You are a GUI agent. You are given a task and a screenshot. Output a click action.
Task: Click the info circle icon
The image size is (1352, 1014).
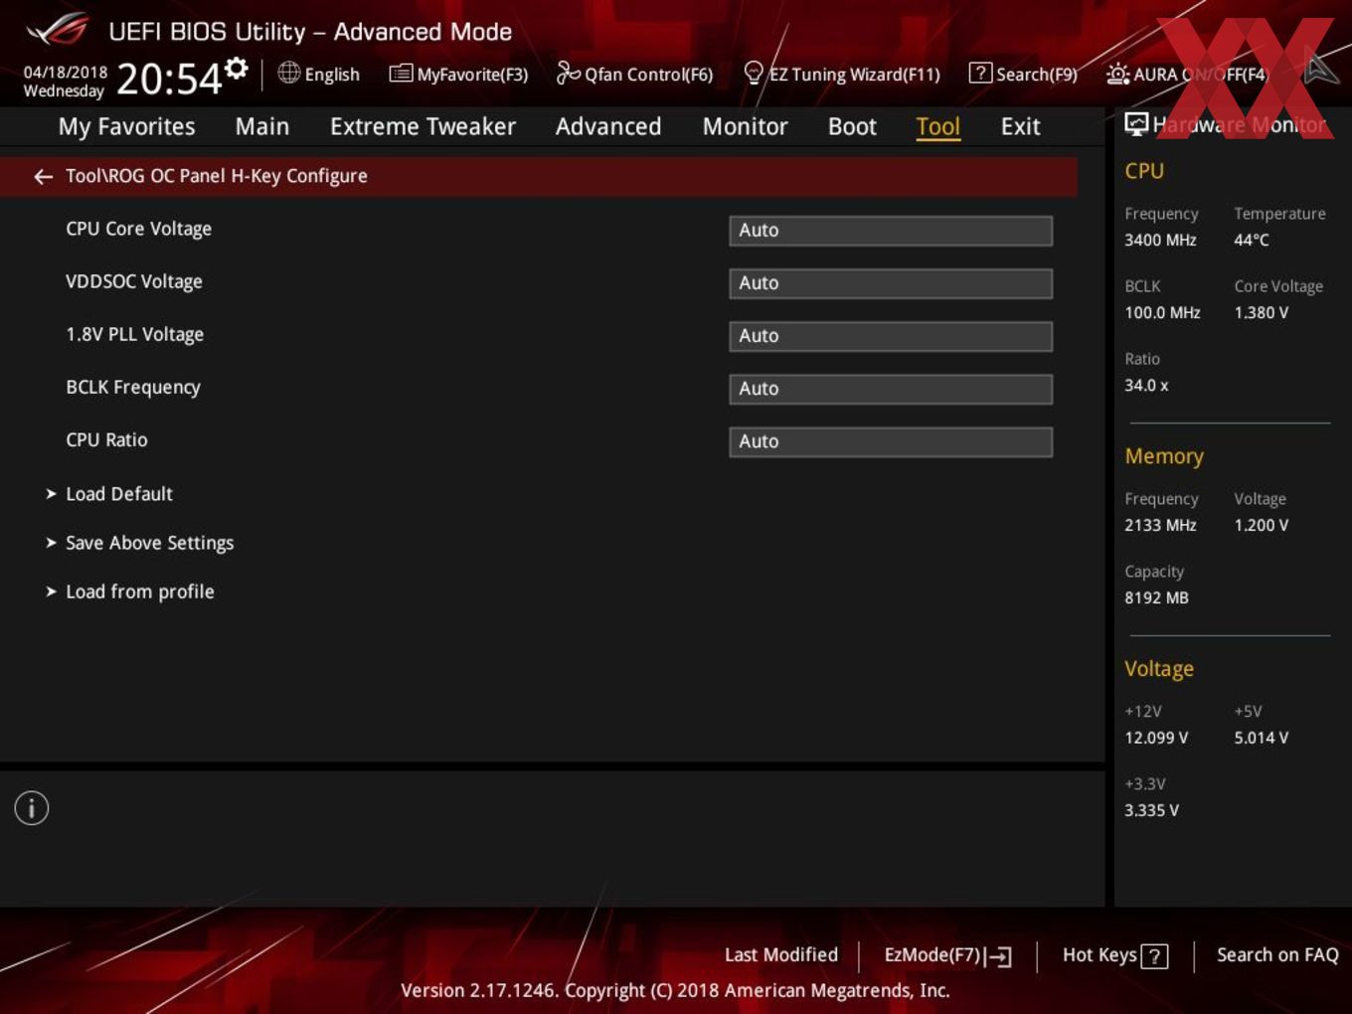pos(32,808)
